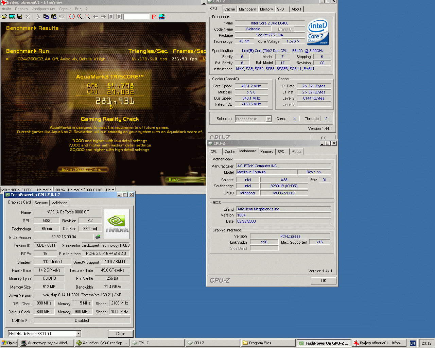Open the GeForce 8800 GT card dropdown
The width and height of the screenshot is (435, 348).
point(78,333)
